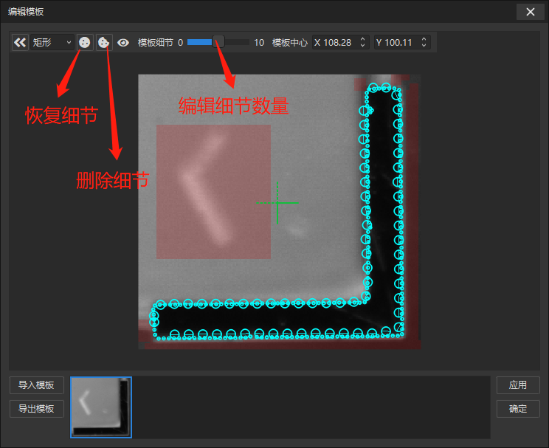Collapse toolbar with double-chevron icon
The width and height of the screenshot is (549, 448).
(x=20, y=43)
